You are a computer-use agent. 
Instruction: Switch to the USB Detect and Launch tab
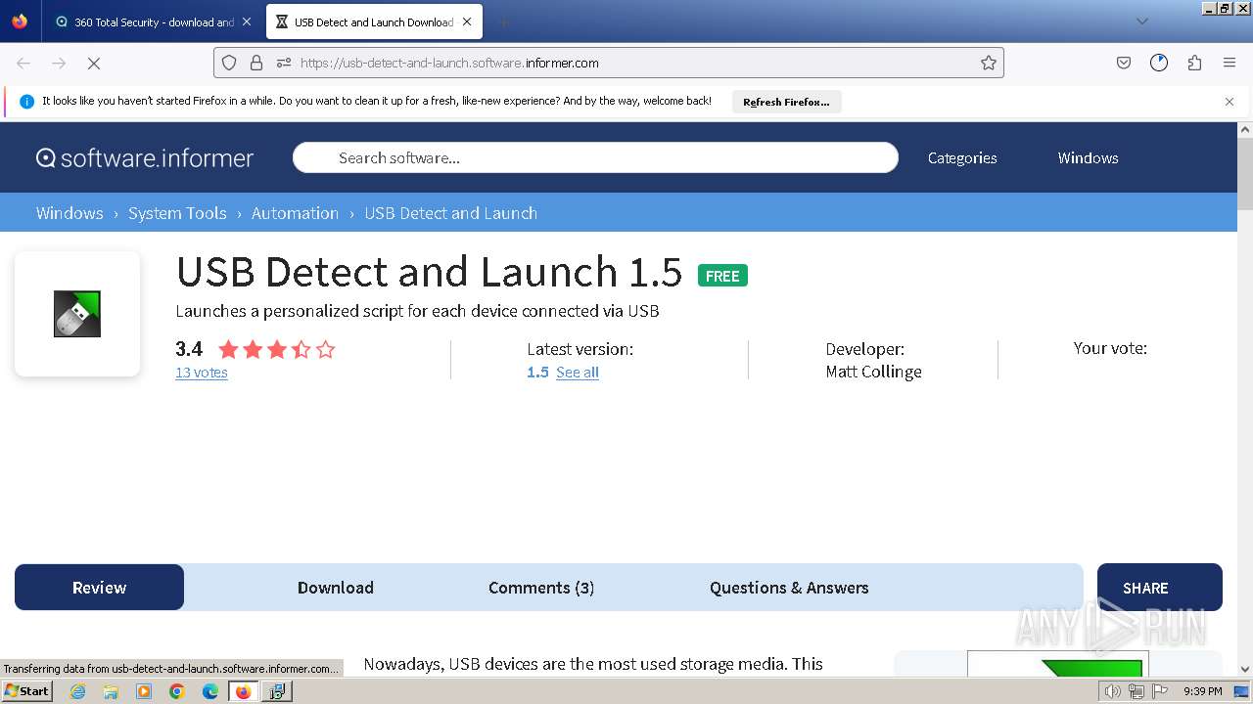(373, 22)
